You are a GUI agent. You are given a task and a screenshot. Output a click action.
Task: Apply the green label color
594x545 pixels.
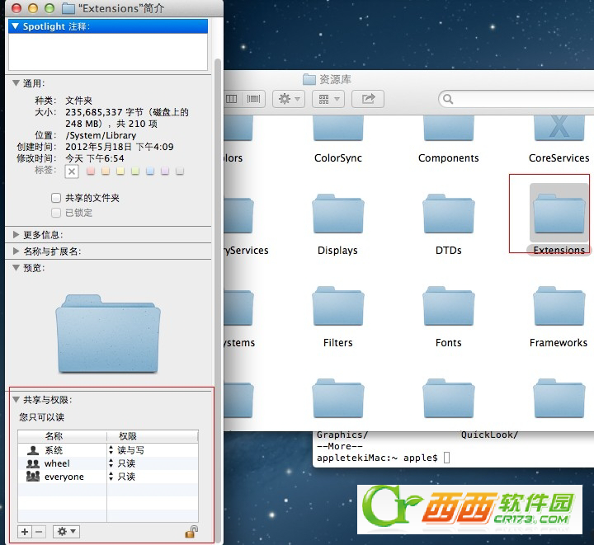(x=135, y=171)
